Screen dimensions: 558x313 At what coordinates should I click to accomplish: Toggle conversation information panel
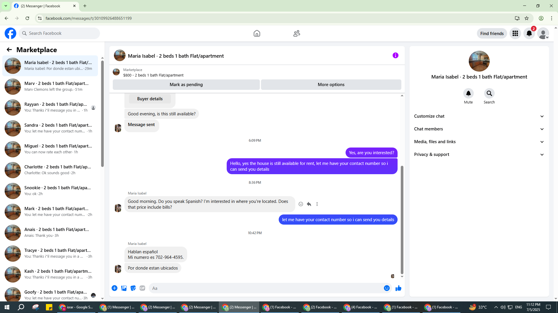click(x=395, y=55)
